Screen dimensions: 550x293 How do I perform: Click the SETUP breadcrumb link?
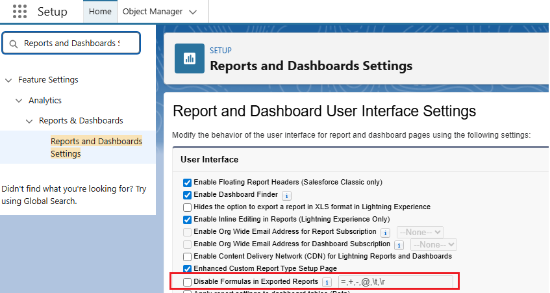[221, 51]
